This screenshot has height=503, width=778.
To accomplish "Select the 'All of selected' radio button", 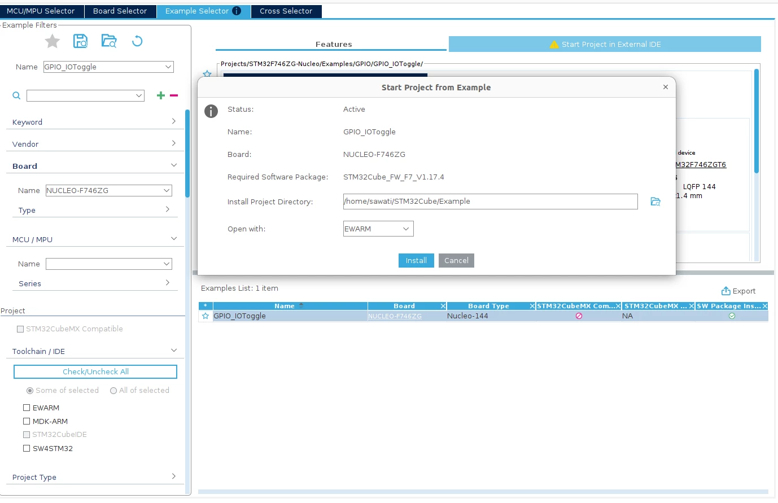I will (x=113, y=391).
